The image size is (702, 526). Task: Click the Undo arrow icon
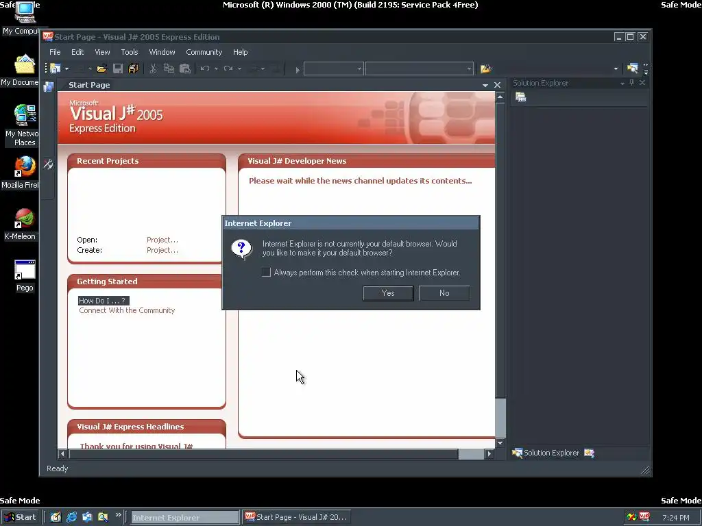tap(205, 68)
